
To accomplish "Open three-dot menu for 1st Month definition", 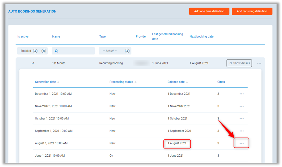I will point(259,63).
